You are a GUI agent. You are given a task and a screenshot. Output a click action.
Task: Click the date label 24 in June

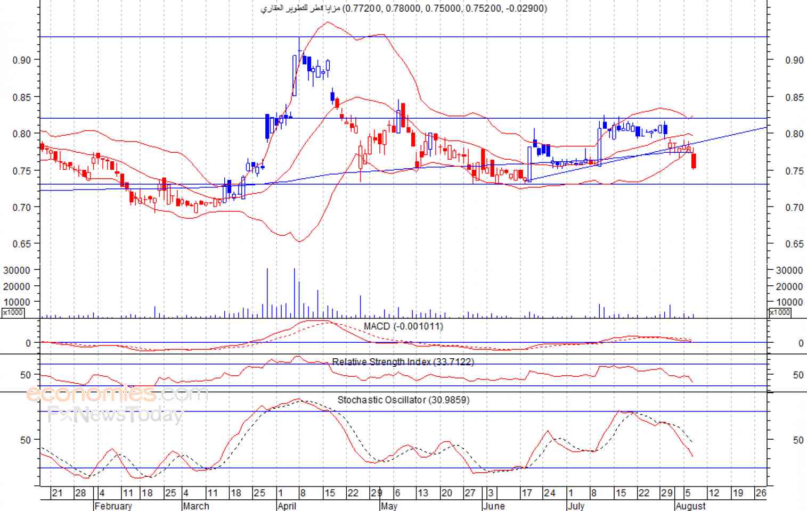pos(550,493)
